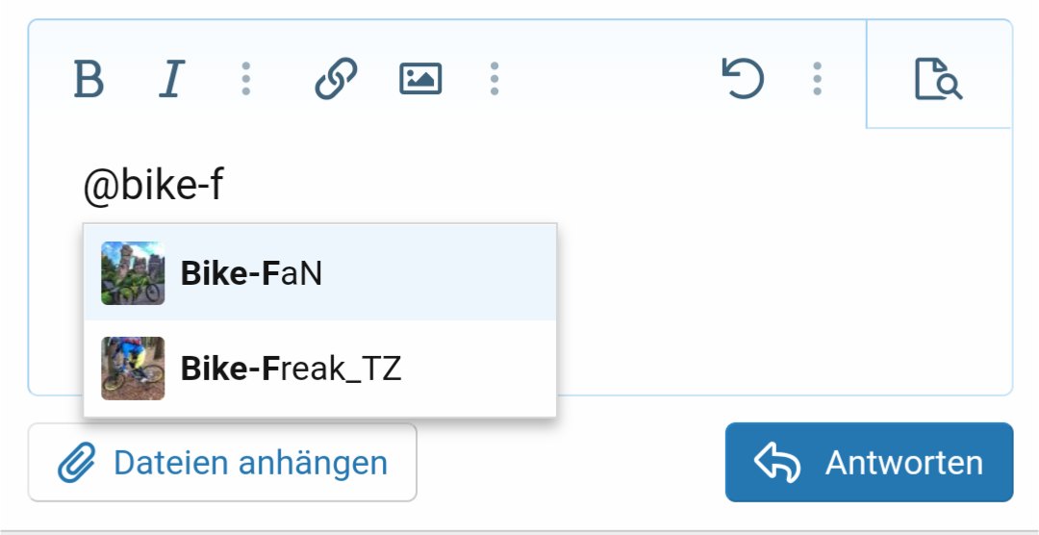The height and width of the screenshot is (535, 1039).
Task: Select Bike-FaN from the mention suggestions
Action: 320,273
